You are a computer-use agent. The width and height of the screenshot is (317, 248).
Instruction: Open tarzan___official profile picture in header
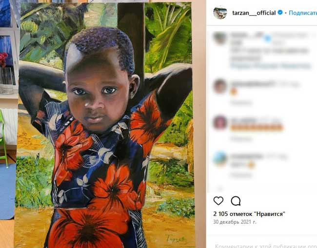tap(220, 13)
